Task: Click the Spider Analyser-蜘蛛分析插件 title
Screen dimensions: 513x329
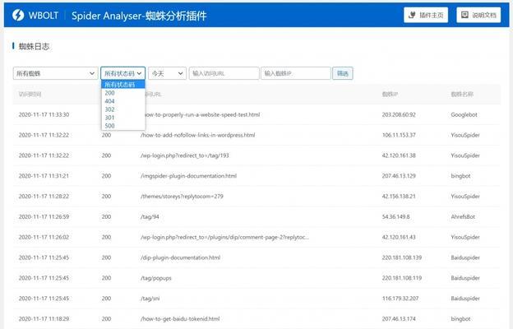Action: 139,16
